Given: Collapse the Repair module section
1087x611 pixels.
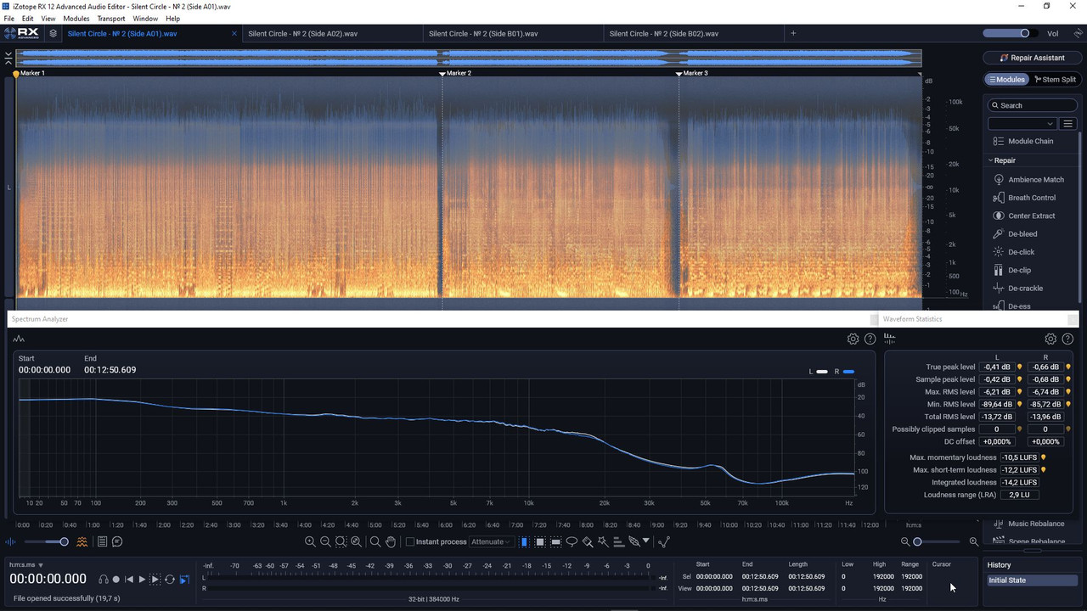Looking at the screenshot, I should click(991, 160).
